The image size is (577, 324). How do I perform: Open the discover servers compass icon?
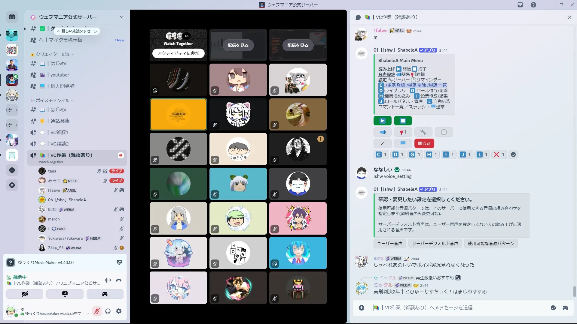[12, 185]
